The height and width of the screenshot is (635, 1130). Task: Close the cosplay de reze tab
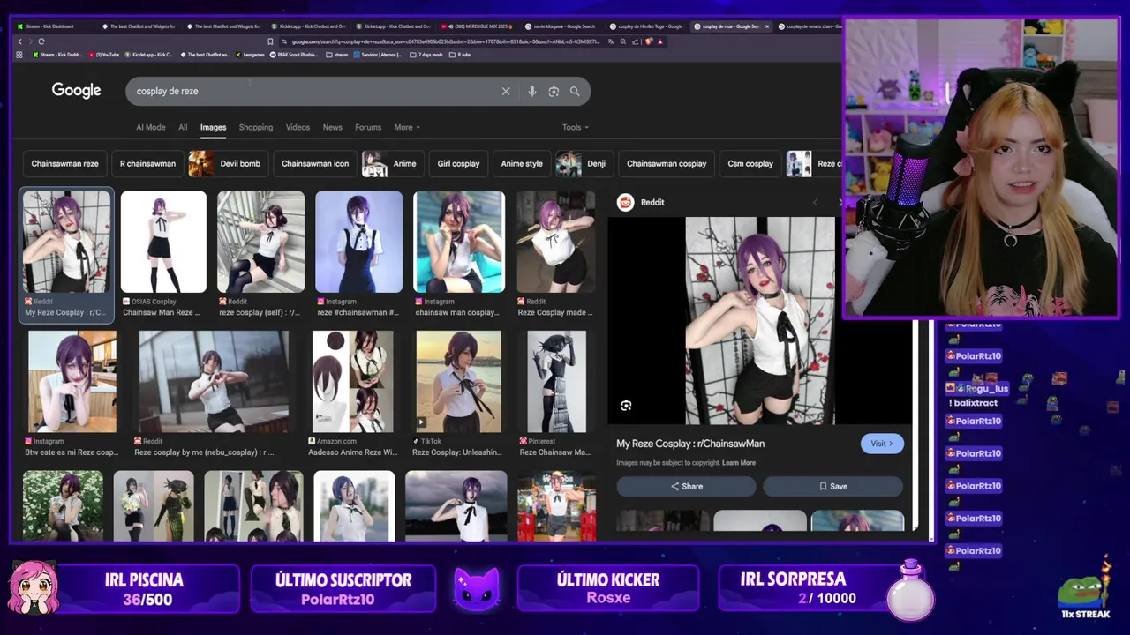(766, 26)
